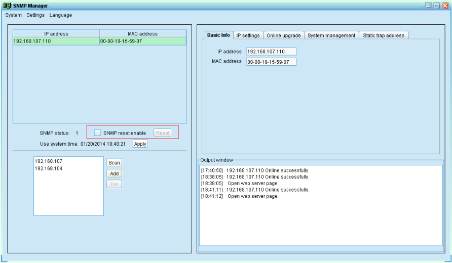Click the IP address field in Basic Info
The height and width of the screenshot is (263, 452).
click(x=271, y=52)
